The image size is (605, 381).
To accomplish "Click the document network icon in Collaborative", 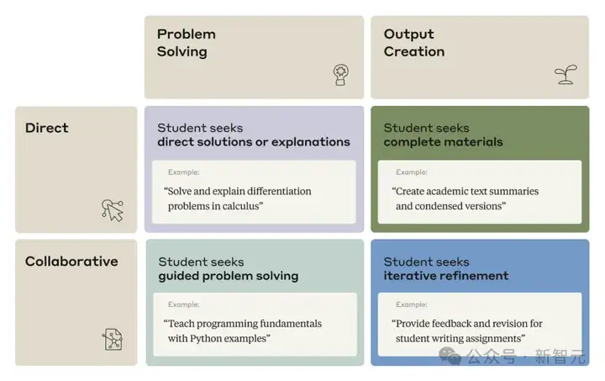I will pos(113,339).
